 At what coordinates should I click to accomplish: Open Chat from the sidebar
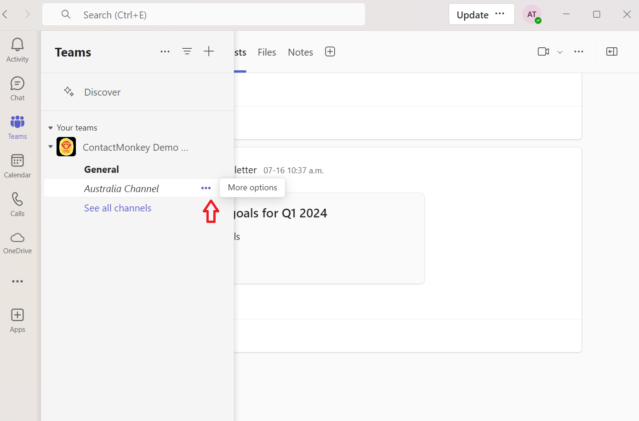[x=17, y=89]
